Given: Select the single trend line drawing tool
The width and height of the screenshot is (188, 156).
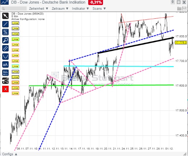Looking at the screenshot, I should pos(5,24).
